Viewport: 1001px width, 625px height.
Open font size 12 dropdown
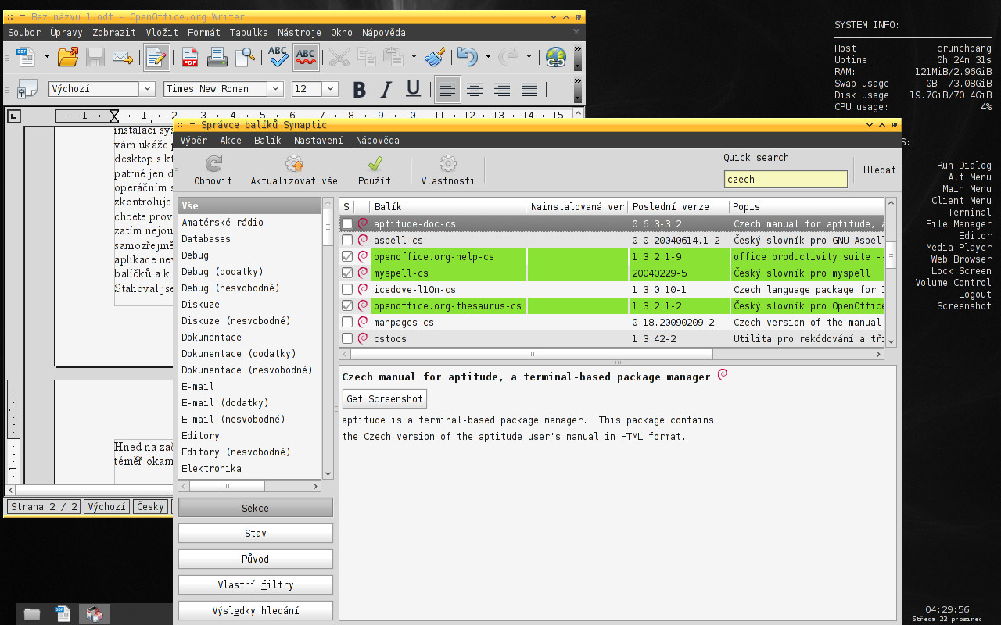pyautogui.click(x=330, y=89)
